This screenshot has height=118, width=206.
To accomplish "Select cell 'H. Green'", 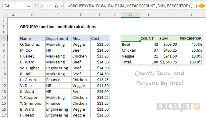I will tap(32, 80).
